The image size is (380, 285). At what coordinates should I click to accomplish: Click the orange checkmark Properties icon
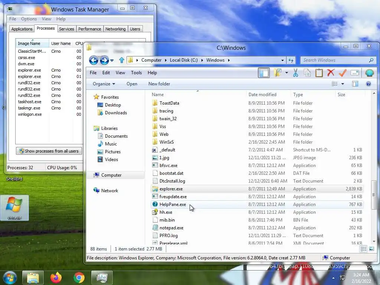[x=343, y=73]
